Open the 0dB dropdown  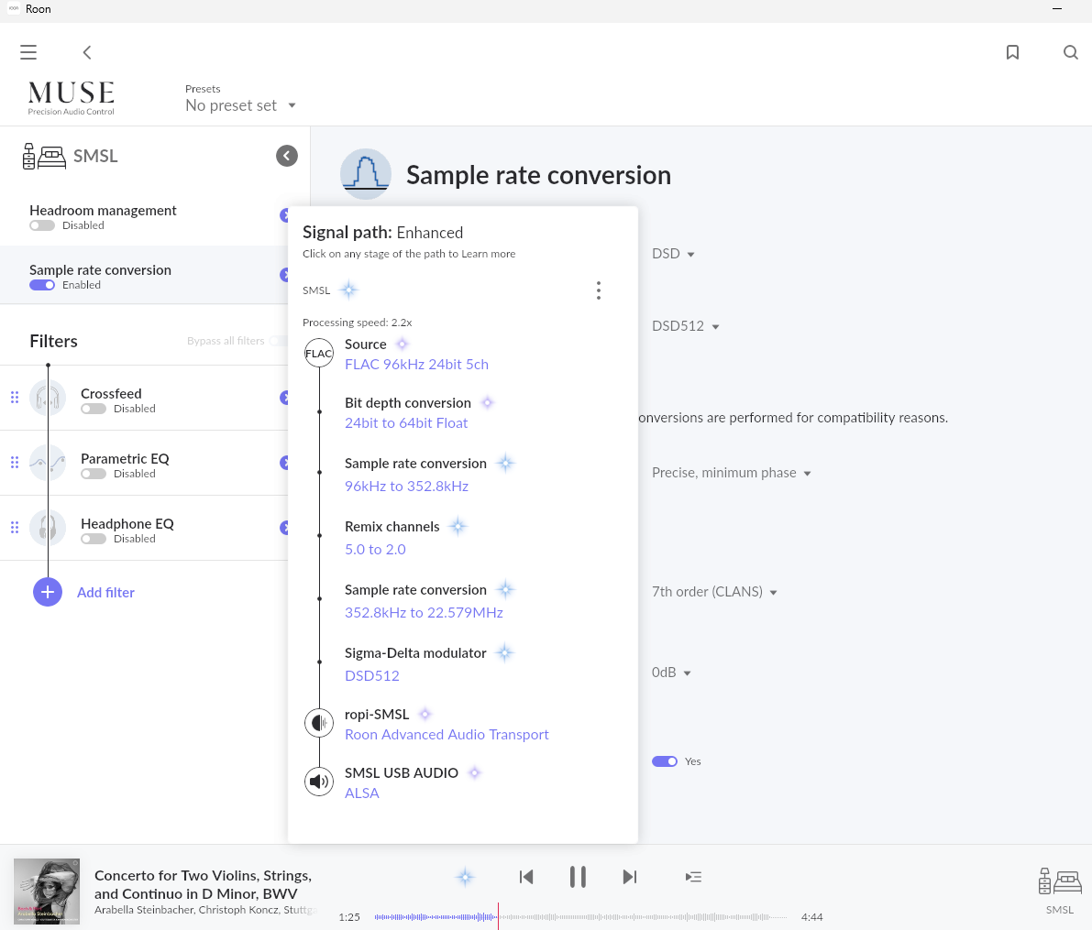671,673
